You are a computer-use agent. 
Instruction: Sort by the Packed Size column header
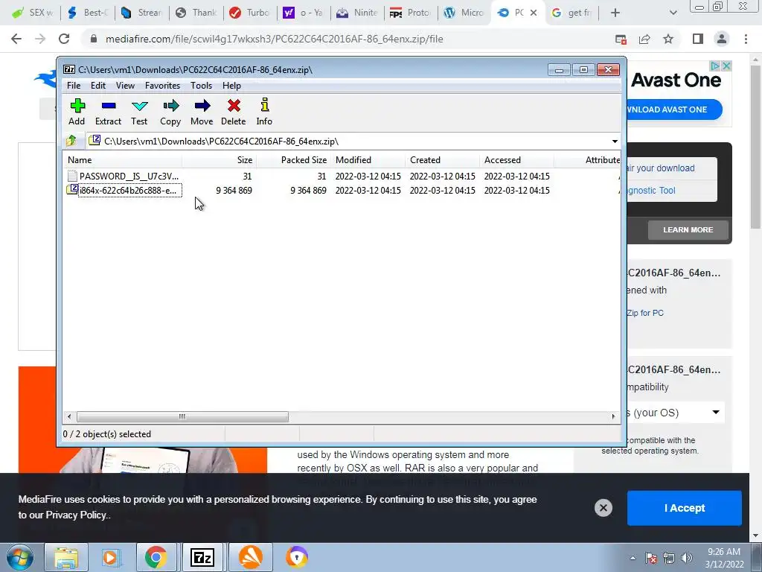[x=293, y=160]
